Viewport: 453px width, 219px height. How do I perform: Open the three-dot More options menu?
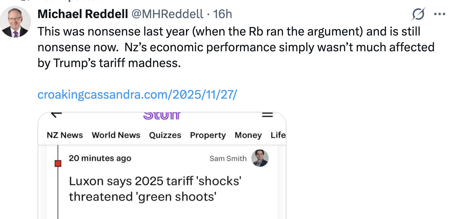pyautogui.click(x=440, y=14)
